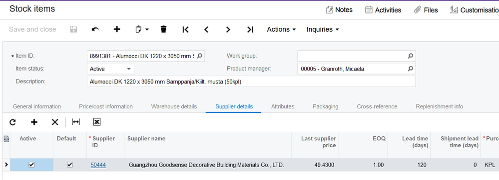The height and width of the screenshot is (180, 499).
Task: Open the grid column configuration icon
Action: pyautogui.click(x=6, y=139)
